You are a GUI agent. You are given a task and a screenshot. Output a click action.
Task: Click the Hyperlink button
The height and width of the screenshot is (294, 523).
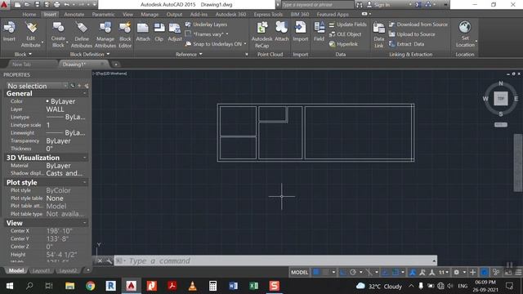[x=343, y=44]
